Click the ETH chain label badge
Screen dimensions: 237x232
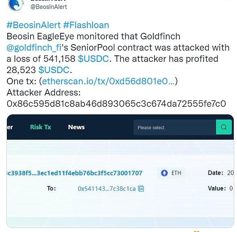pos(171,173)
